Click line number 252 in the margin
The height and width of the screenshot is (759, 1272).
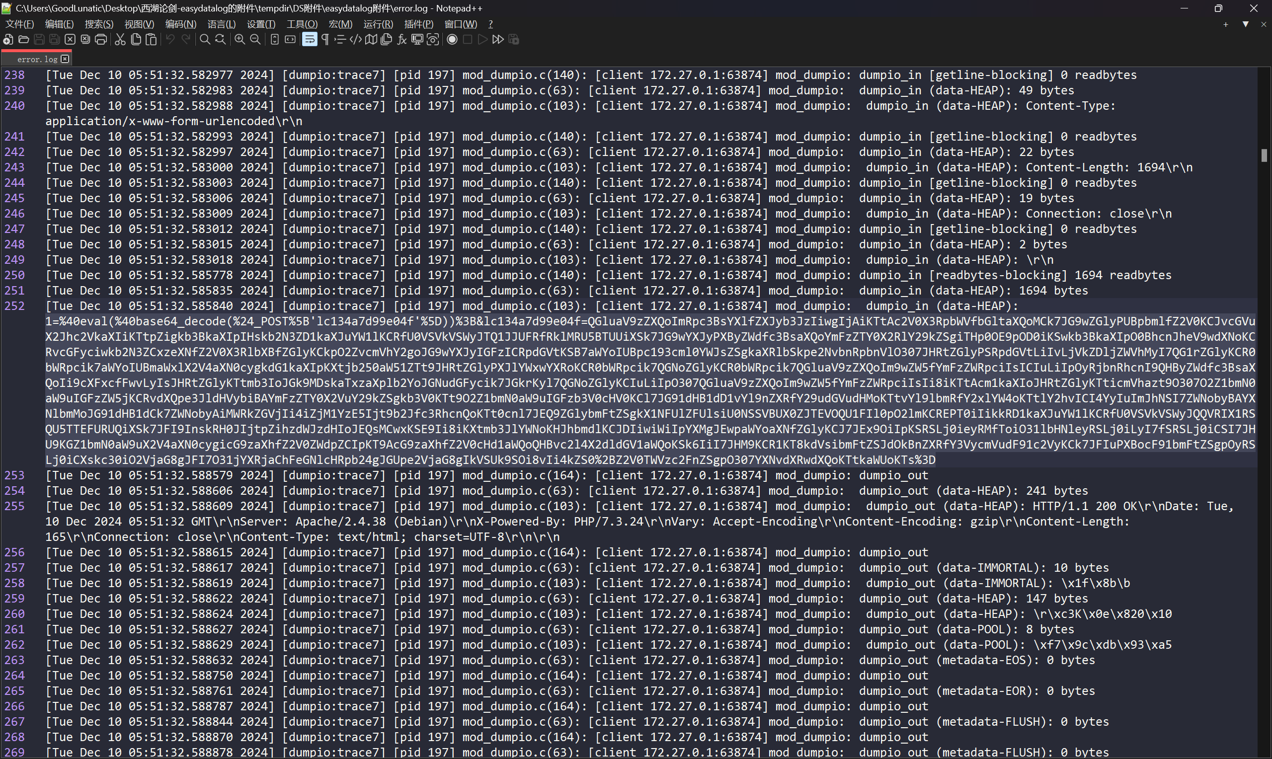14,306
